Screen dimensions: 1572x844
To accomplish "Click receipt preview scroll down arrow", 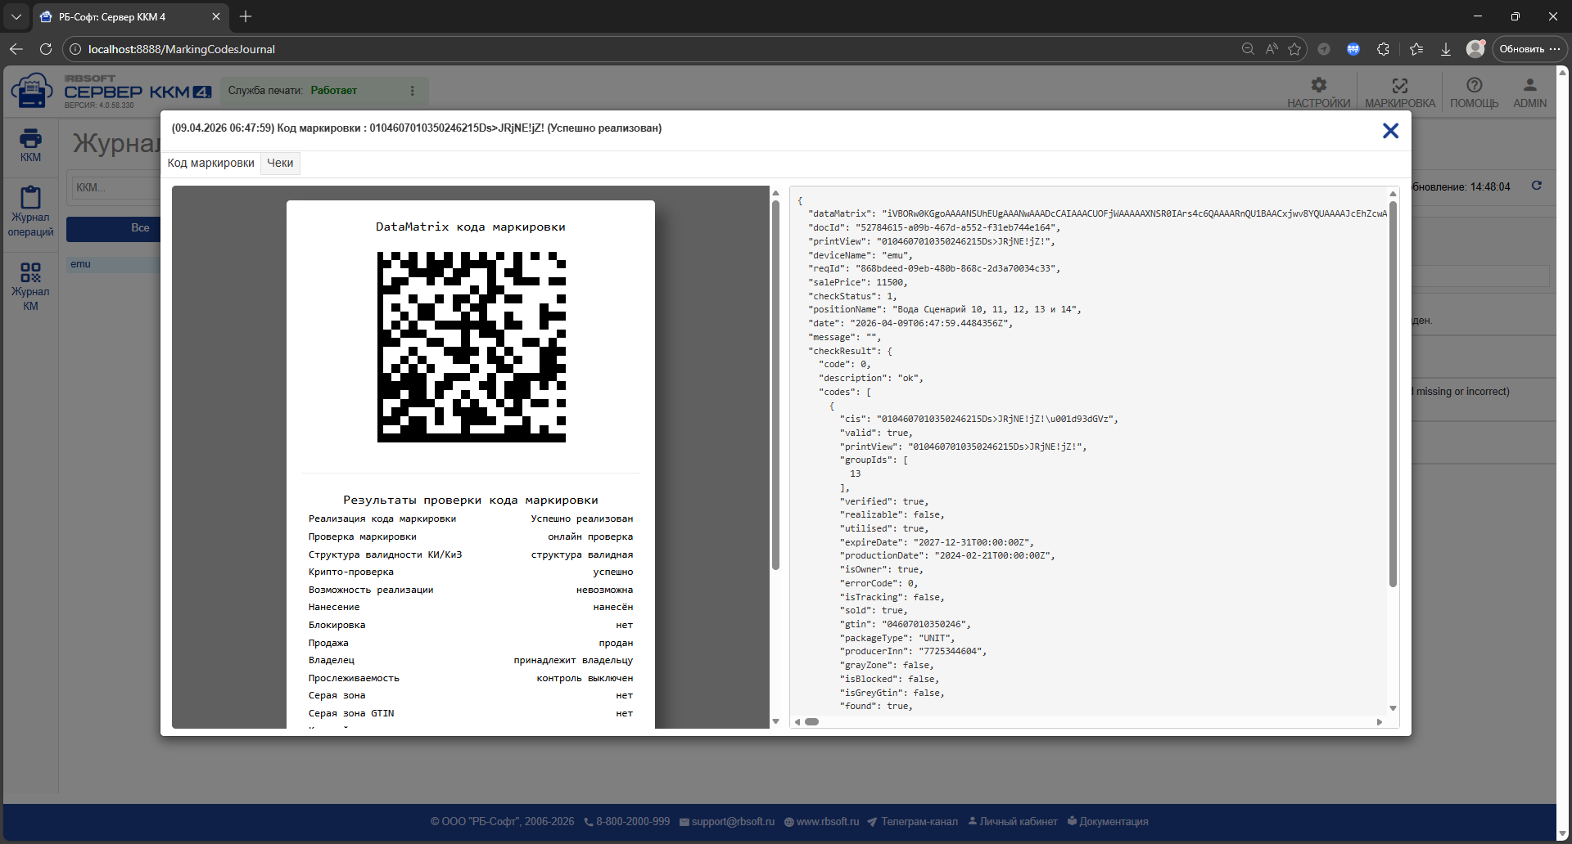I will click(775, 721).
